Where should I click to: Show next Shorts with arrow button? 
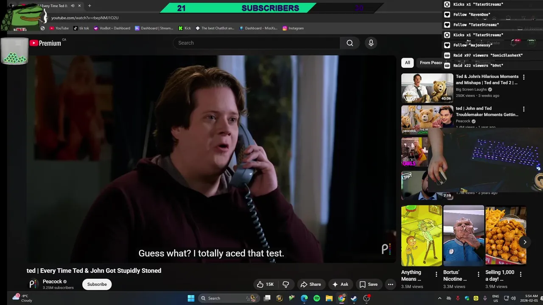(x=525, y=242)
